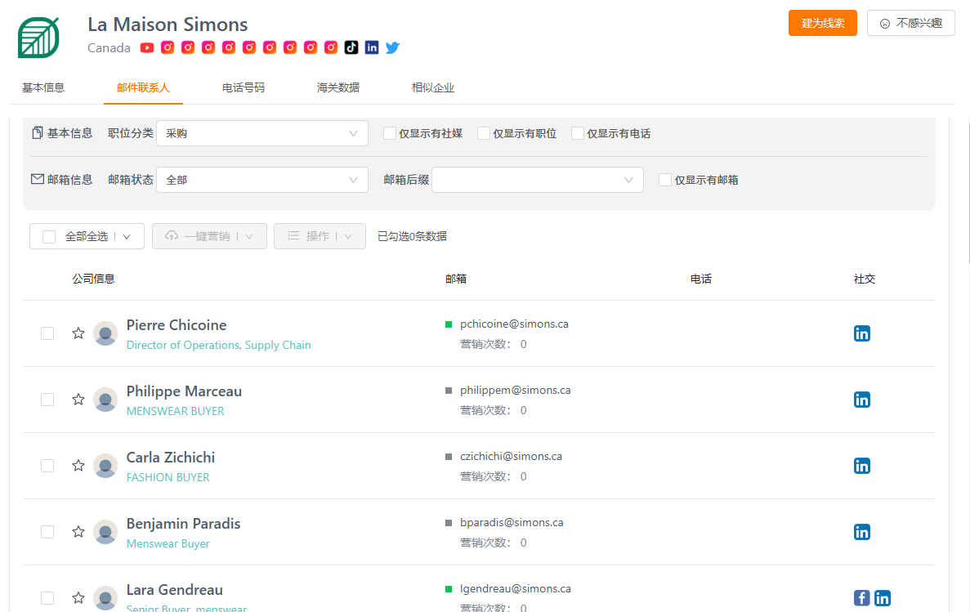Click email pchicoine@simons.ca
The width and height of the screenshot is (970, 612).
pos(514,324)
